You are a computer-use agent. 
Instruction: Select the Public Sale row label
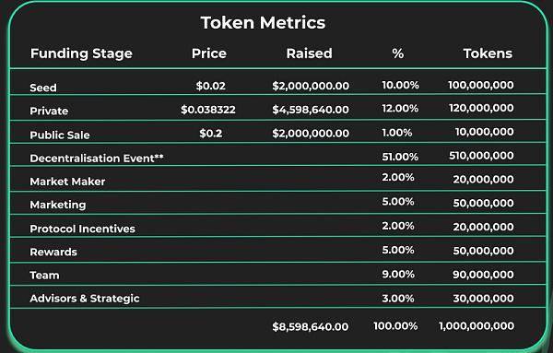(60, 135)
